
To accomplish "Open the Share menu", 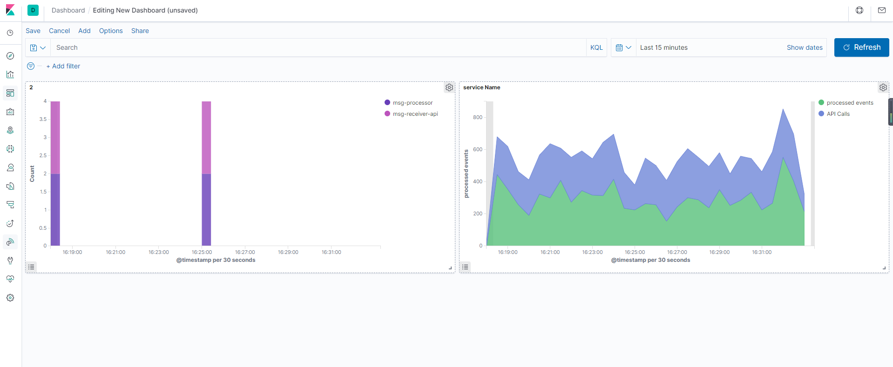I will (140, 31).
